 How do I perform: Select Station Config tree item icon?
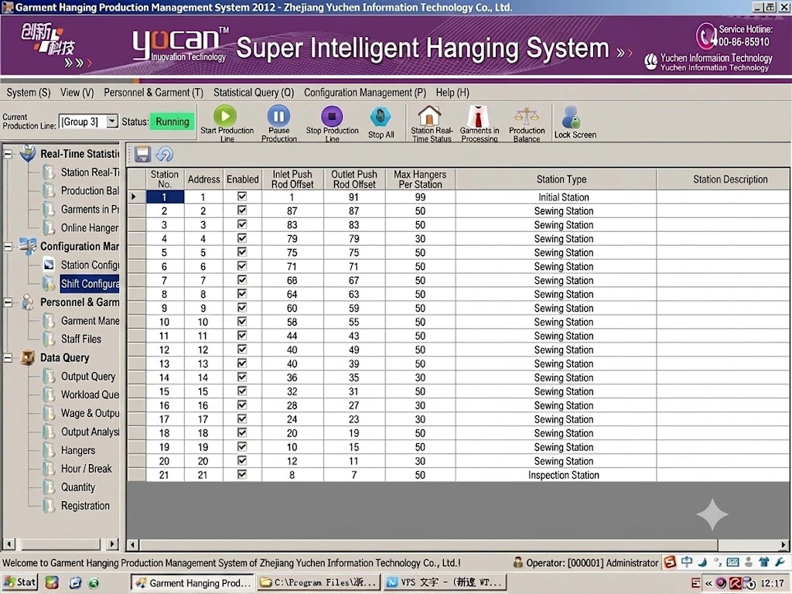[x=49, y=265]
